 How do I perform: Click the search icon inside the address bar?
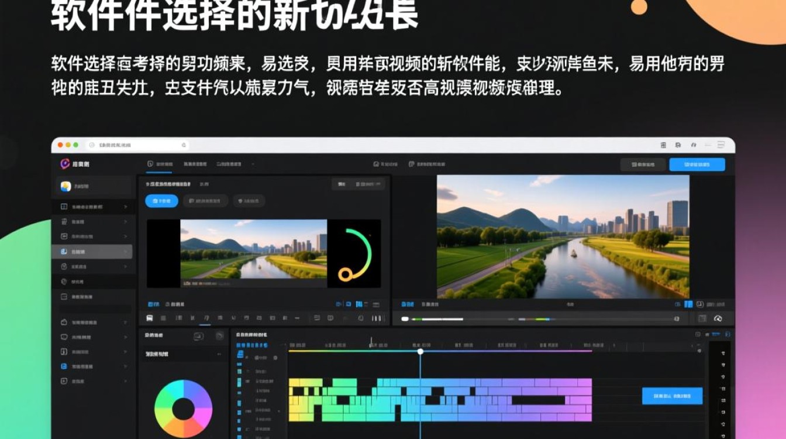pos(184,145)
